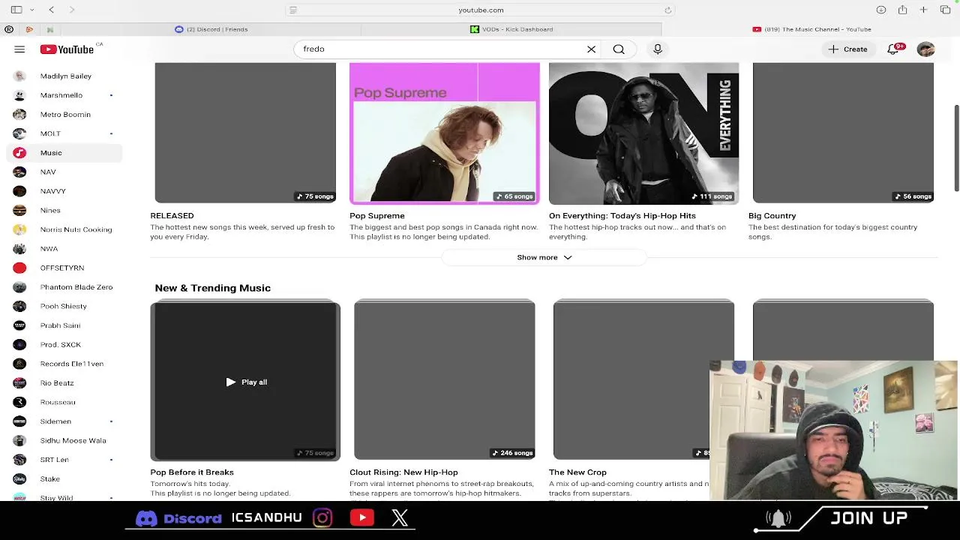Open the Stake channel avatar

pyautogui.click(x=19, y=478)
